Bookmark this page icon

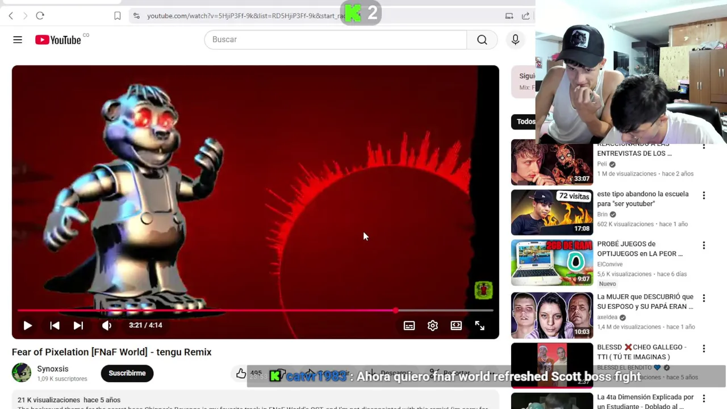[x=118, y=16]
